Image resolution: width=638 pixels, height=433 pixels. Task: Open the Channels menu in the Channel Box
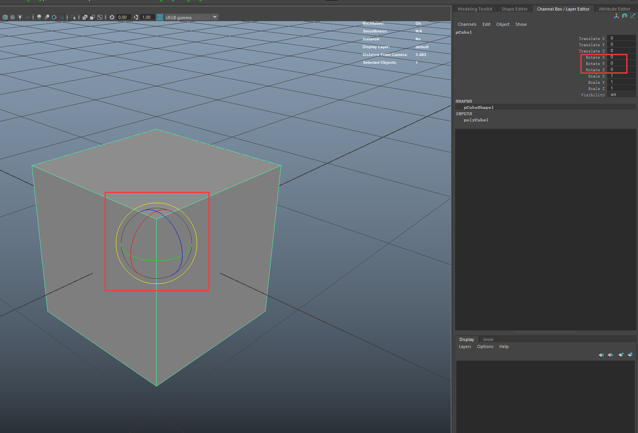(467, 24)
